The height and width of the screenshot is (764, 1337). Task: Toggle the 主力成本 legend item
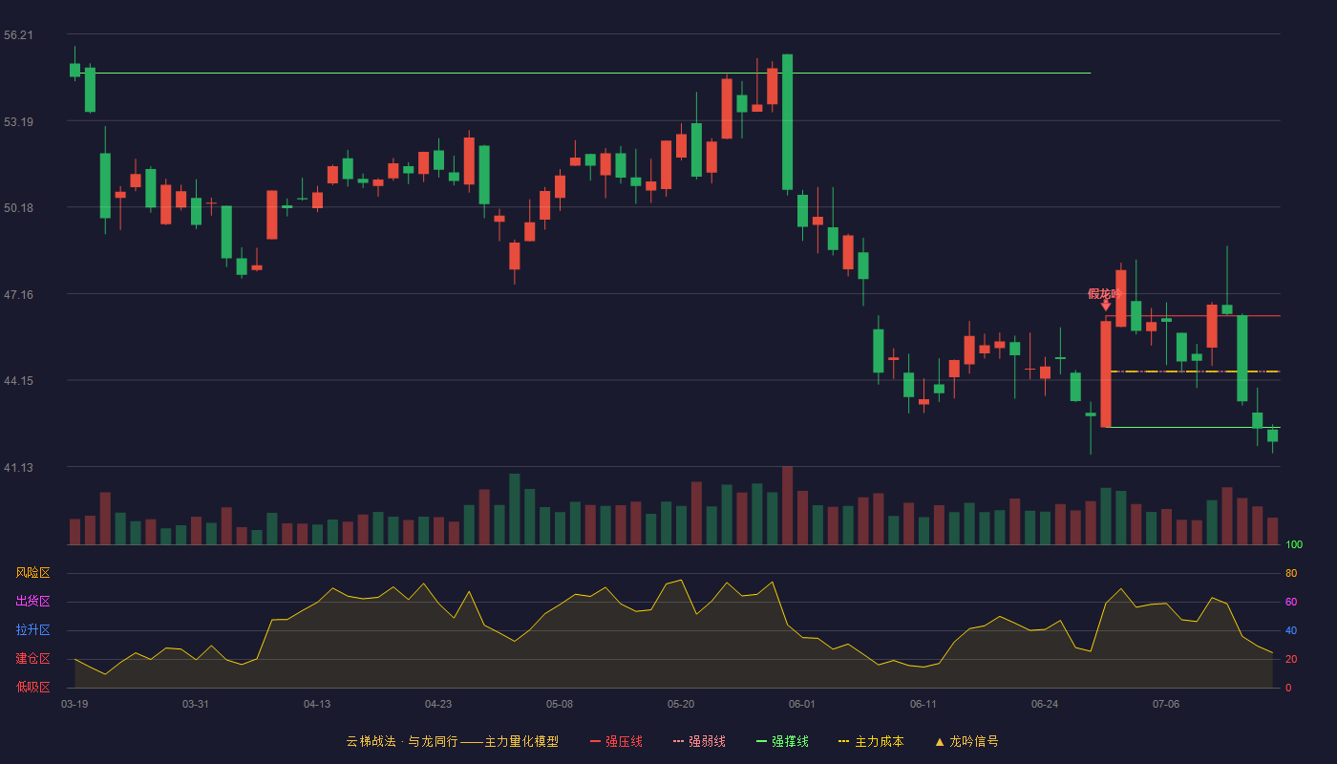click(x=870, y=741)
